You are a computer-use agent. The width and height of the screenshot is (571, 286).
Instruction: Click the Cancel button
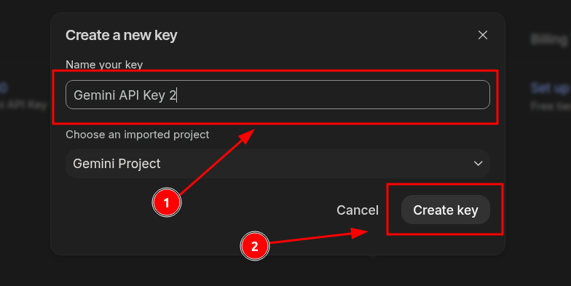click(357, 210)
